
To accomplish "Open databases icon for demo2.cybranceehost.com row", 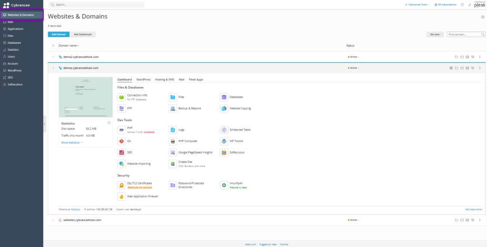I will 467,57.
